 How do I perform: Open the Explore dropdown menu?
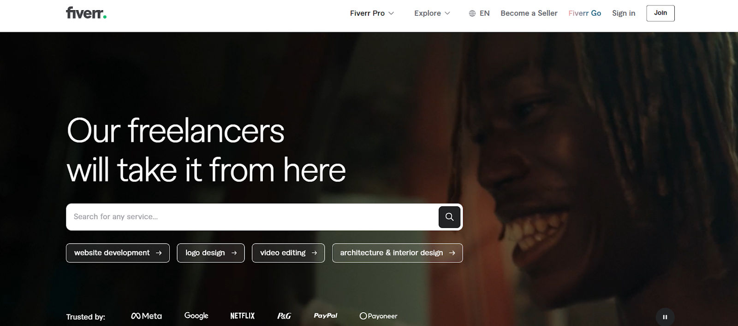(x=432, y=13)
